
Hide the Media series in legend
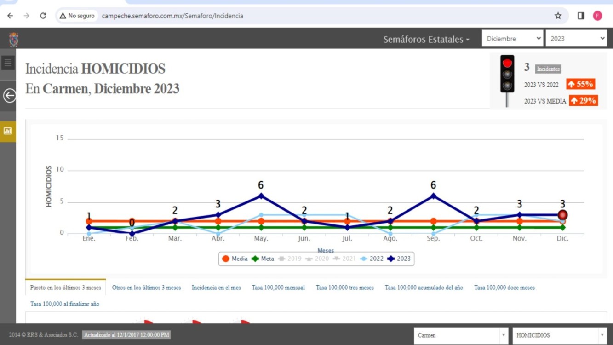(x=235, y=259)
